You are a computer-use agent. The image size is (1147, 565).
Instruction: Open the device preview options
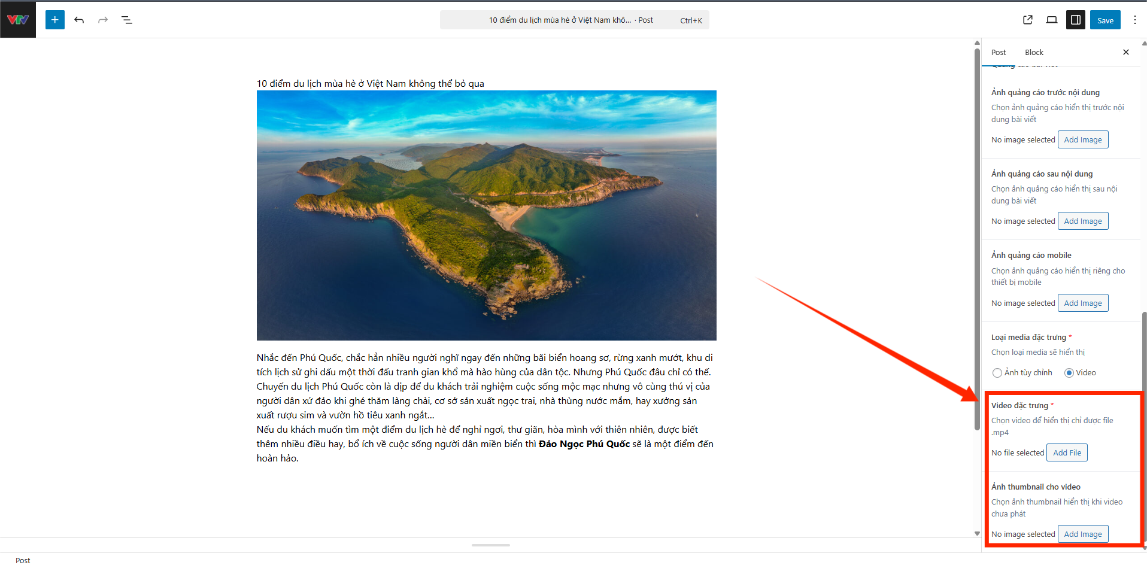point(1052,20)
